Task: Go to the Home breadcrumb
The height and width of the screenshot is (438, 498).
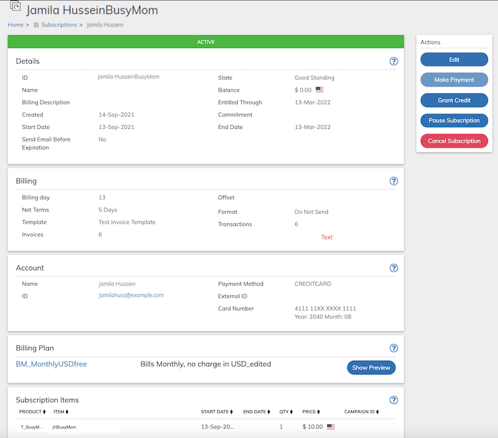Action: tap(15, 25)
